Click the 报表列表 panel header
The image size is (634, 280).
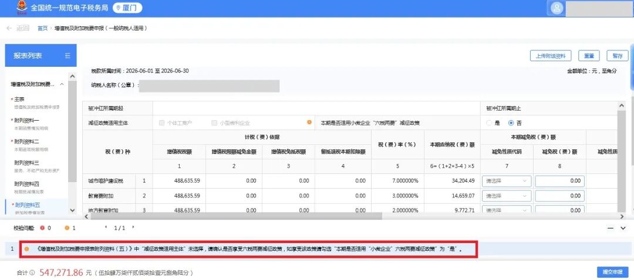(x=41, y=56)
